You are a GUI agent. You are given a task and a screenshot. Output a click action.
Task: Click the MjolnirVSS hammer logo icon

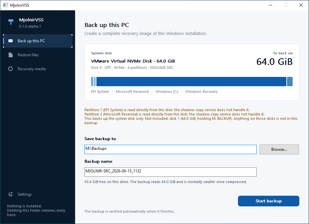pos(11,22)
